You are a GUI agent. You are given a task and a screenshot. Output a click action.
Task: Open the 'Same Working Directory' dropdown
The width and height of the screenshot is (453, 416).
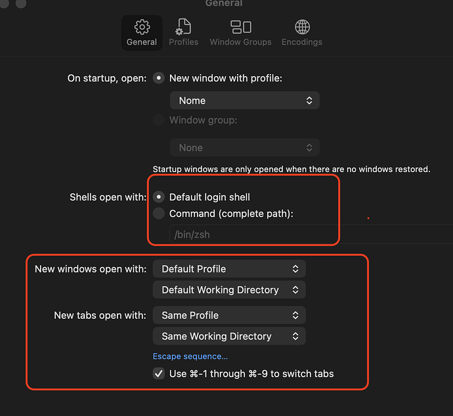(x=229, y=336)
